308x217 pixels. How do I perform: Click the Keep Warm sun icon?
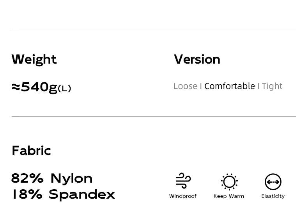tap(229, 182)
